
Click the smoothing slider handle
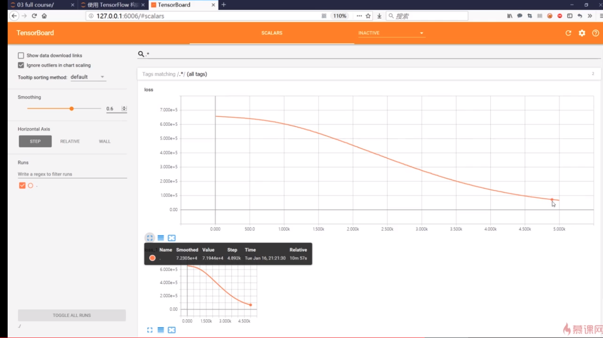click(x=71, y=108)
